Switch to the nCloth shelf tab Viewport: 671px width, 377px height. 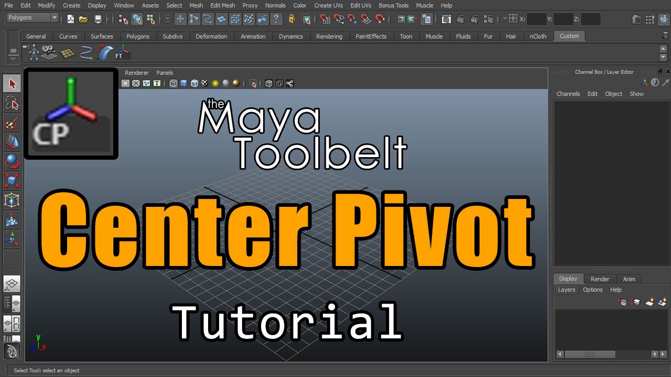[x=538, y=36]
